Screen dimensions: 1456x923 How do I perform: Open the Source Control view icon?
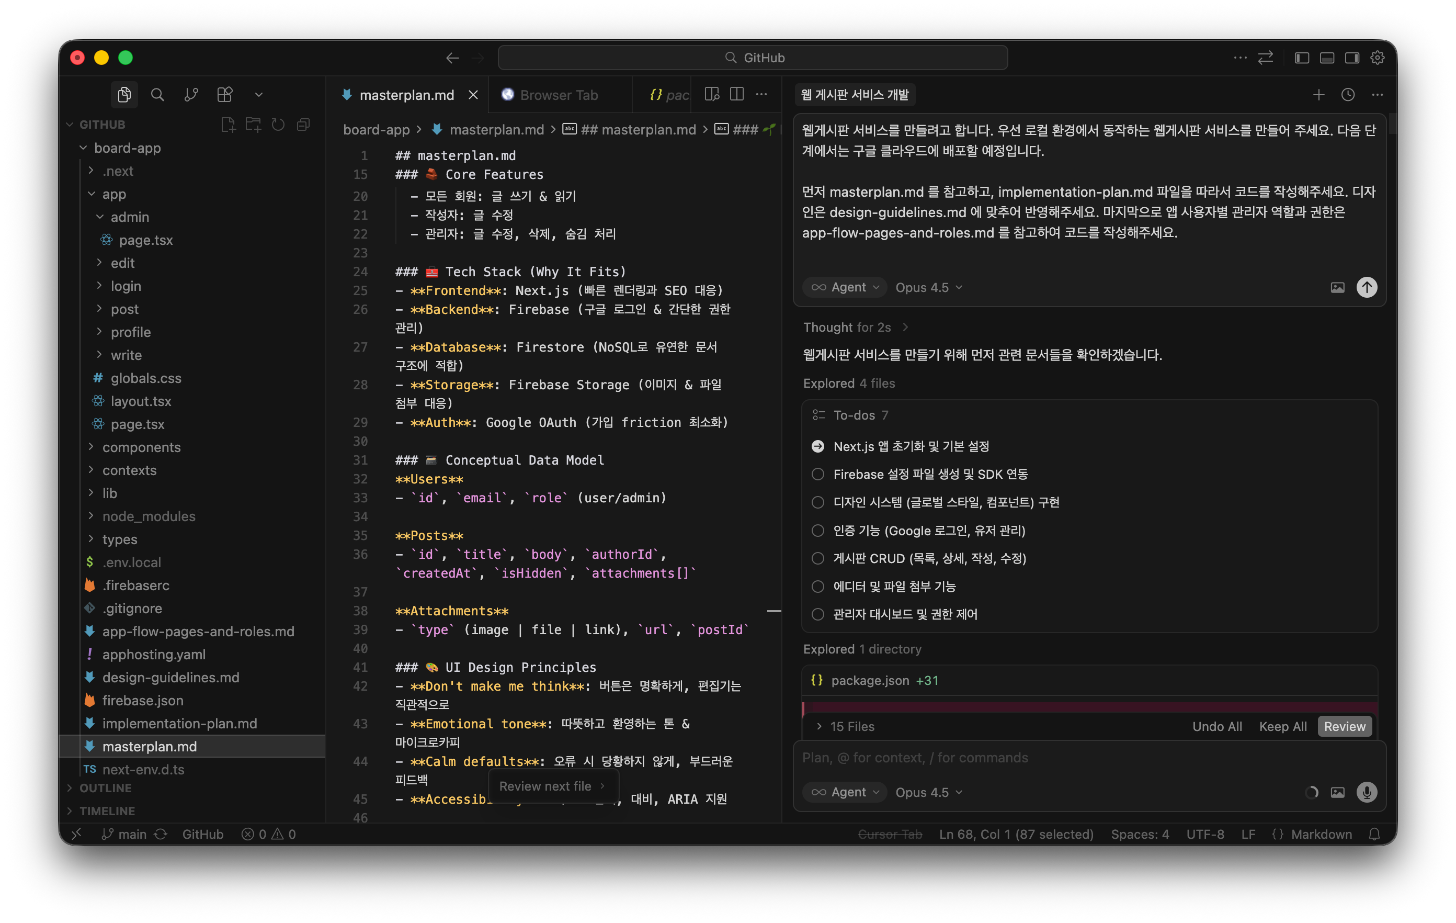[191, 95]
